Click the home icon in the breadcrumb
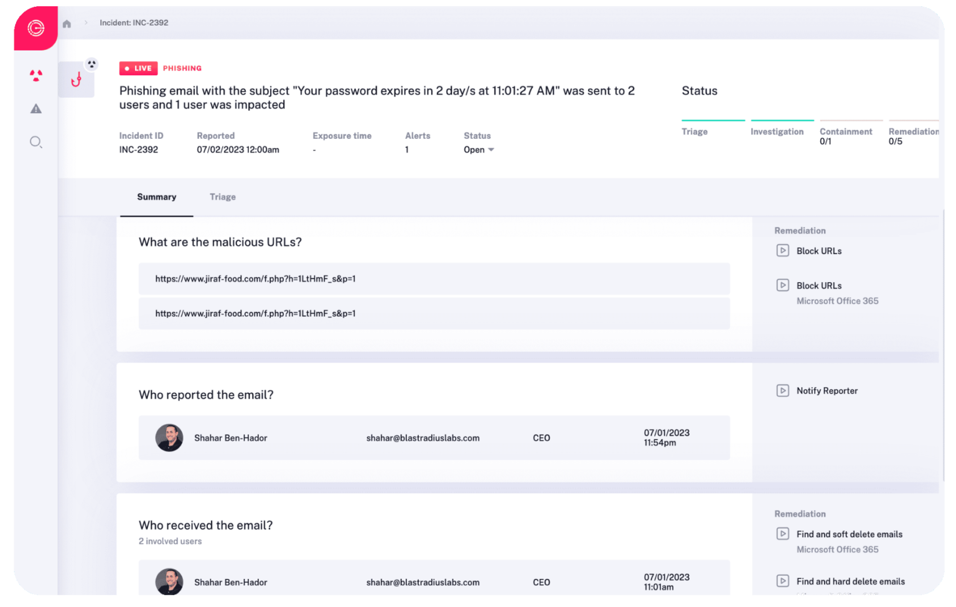The width and height of the screenshot is (956, 607). [x=67, y=22]
